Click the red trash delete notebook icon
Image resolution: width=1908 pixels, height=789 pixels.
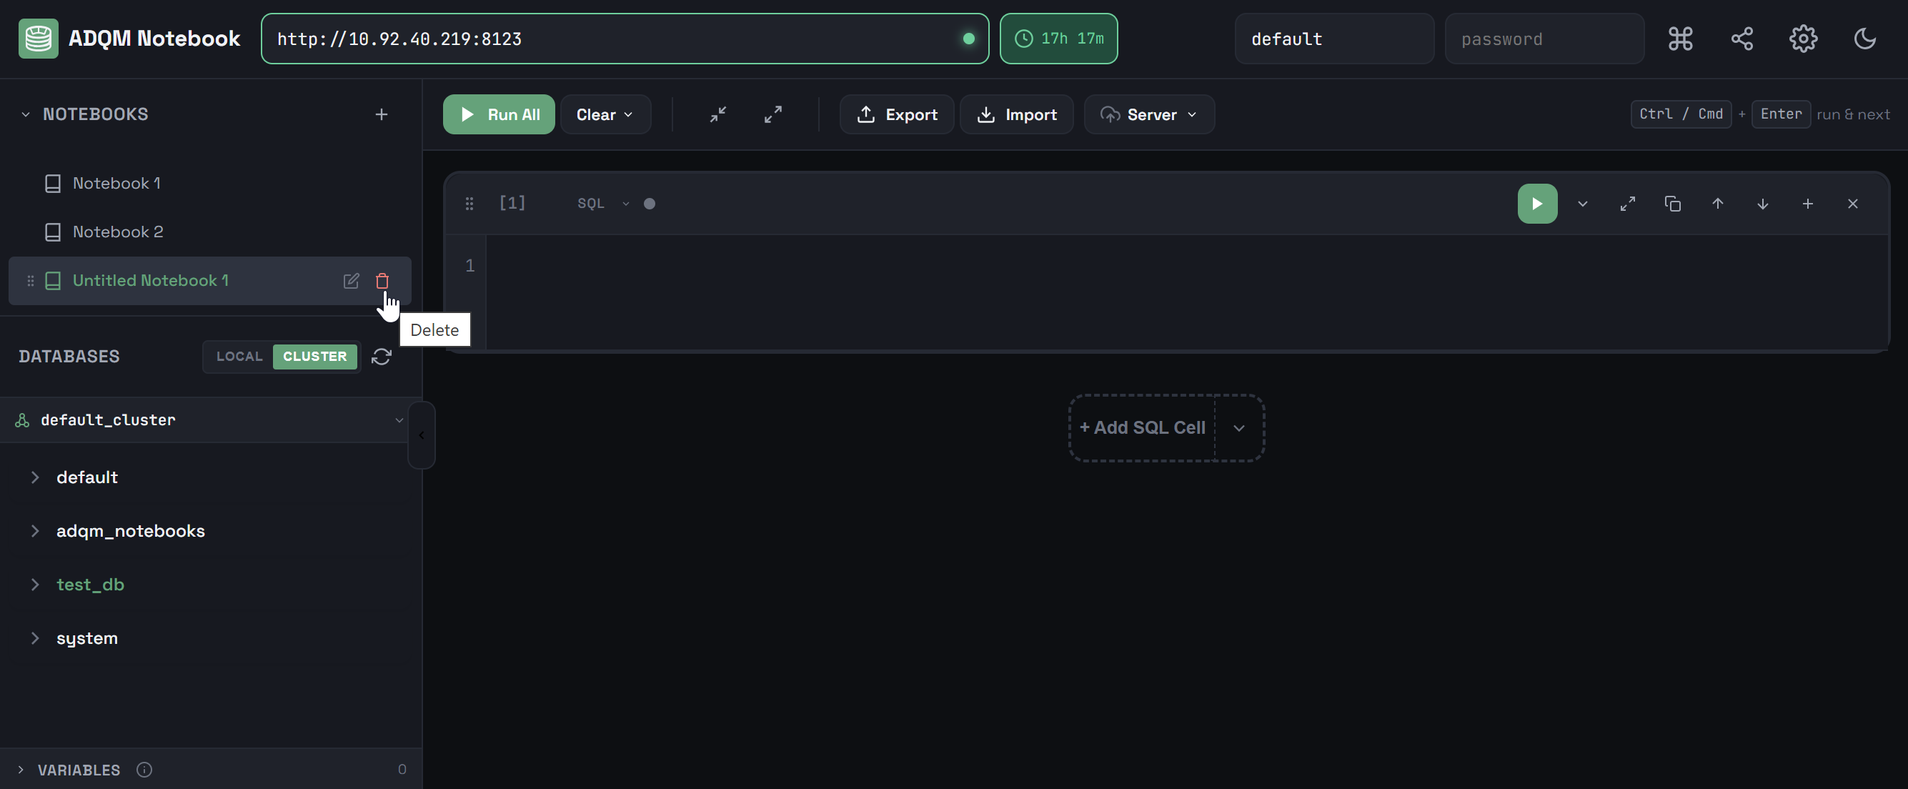(382, 281)
